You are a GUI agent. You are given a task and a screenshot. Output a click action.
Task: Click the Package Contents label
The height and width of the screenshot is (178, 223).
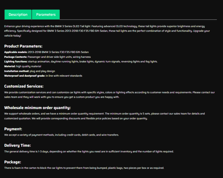[x=15, y=57]
